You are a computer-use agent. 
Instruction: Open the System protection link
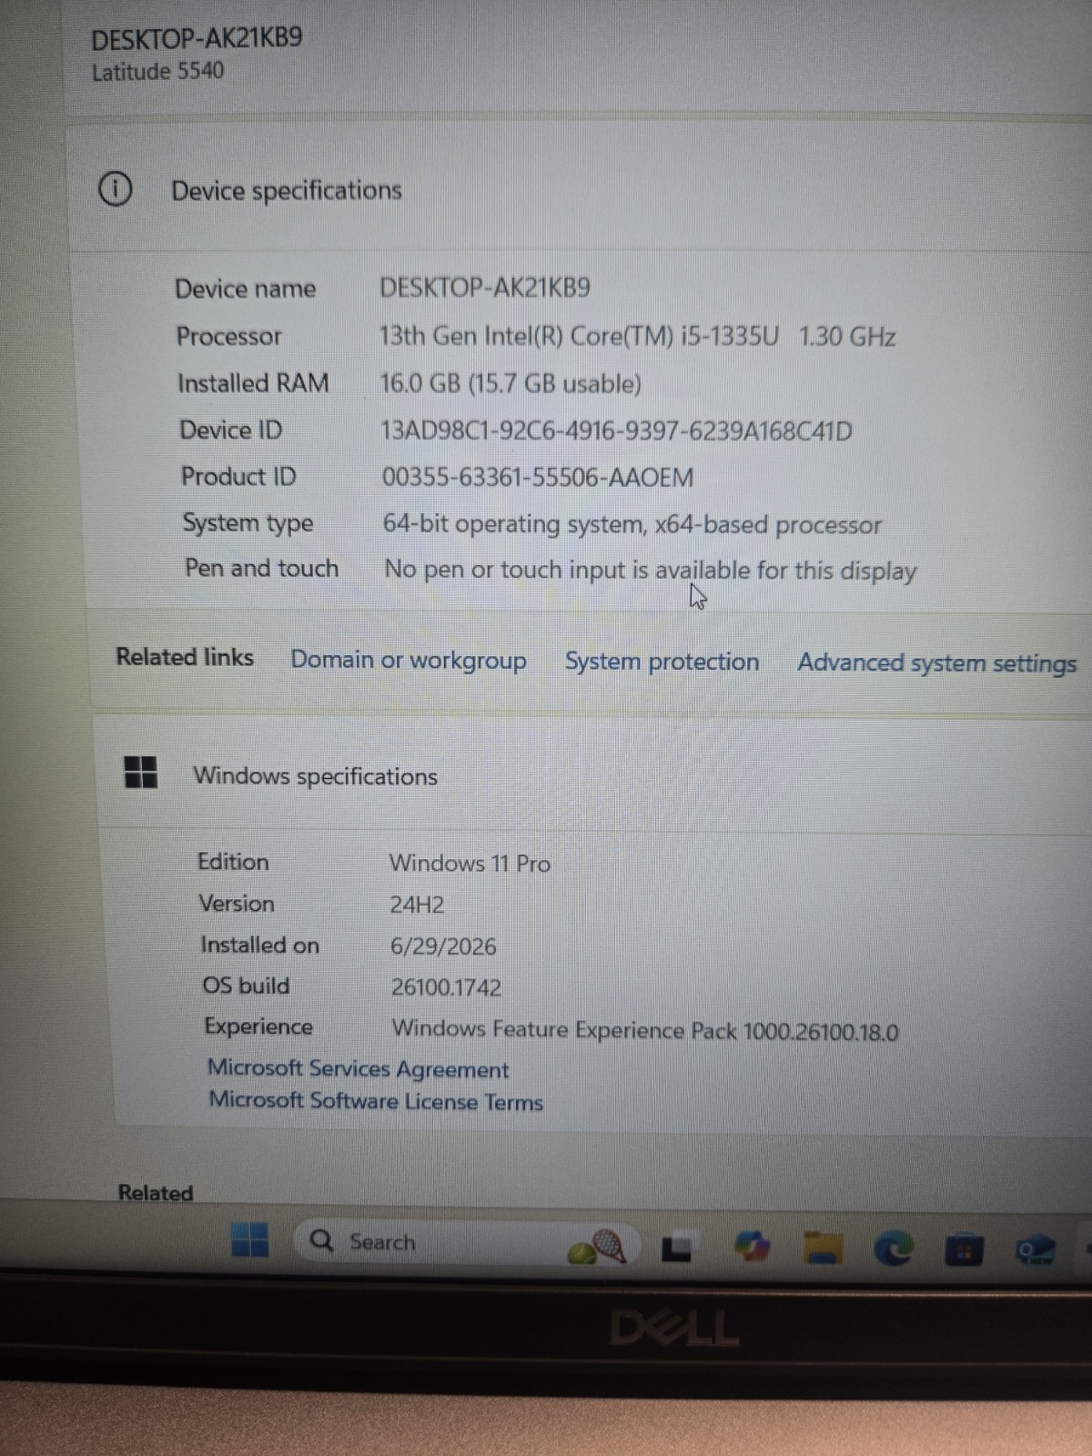click(662, 662)
